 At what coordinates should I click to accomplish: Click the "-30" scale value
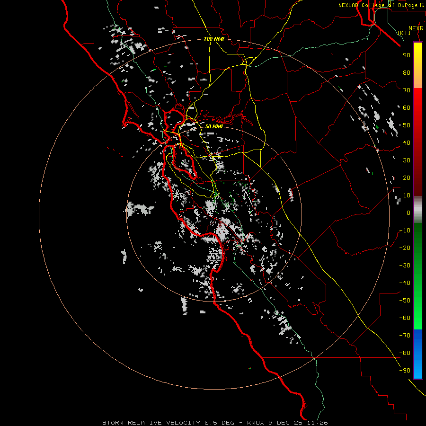click(405, 266)
